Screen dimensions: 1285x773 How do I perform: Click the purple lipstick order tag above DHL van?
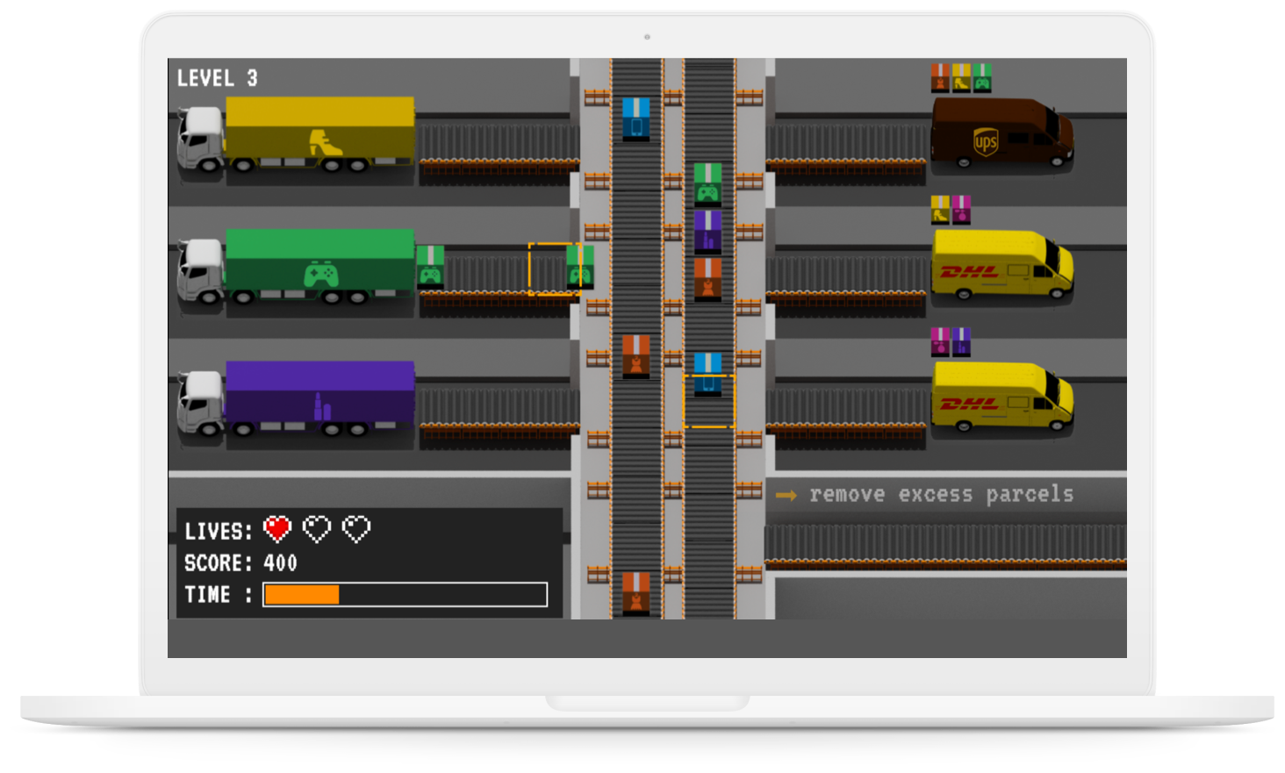tap(962, 341)
